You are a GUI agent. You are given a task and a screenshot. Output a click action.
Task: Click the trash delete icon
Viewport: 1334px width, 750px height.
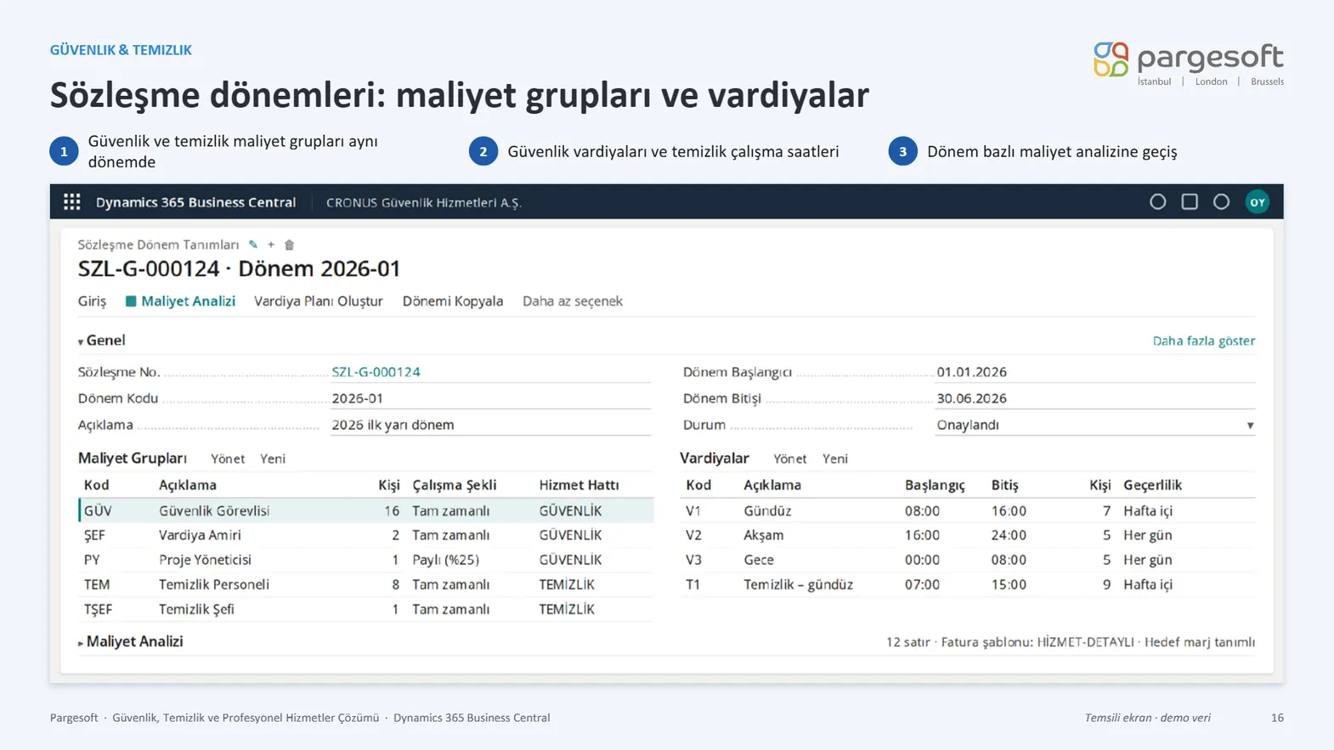coord(289,245)
